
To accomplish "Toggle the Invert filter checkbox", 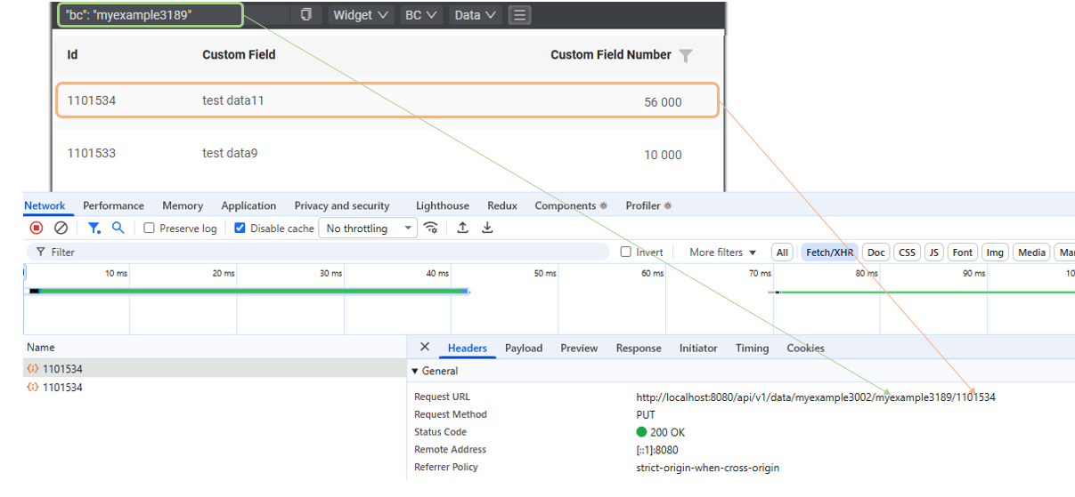I will [626, 253].
